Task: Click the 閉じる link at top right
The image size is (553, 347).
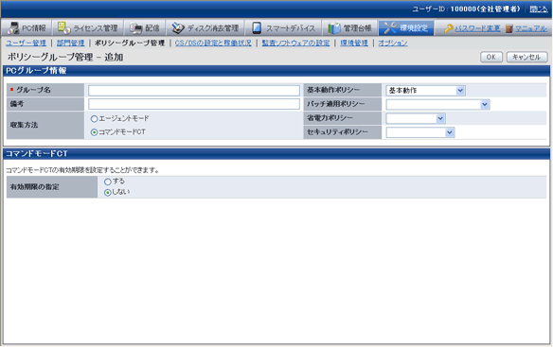Action: click(x=538, y=9)
